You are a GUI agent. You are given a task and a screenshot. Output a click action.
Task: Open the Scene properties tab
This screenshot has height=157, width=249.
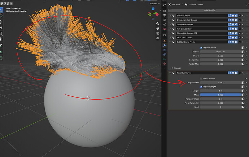tap(164, 25)
